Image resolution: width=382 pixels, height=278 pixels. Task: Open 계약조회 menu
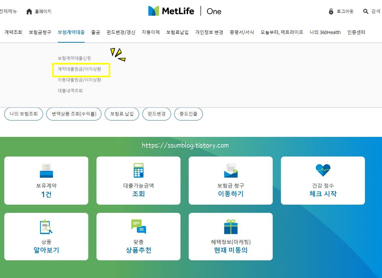[13, 32]
